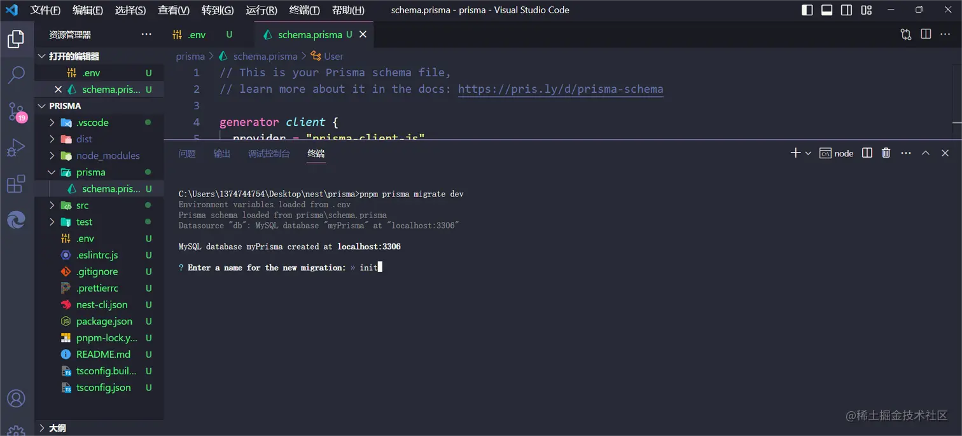Screen dimensions: 962x436
Task: Click the User breadcrumb symbol
Action: point(333,56)
